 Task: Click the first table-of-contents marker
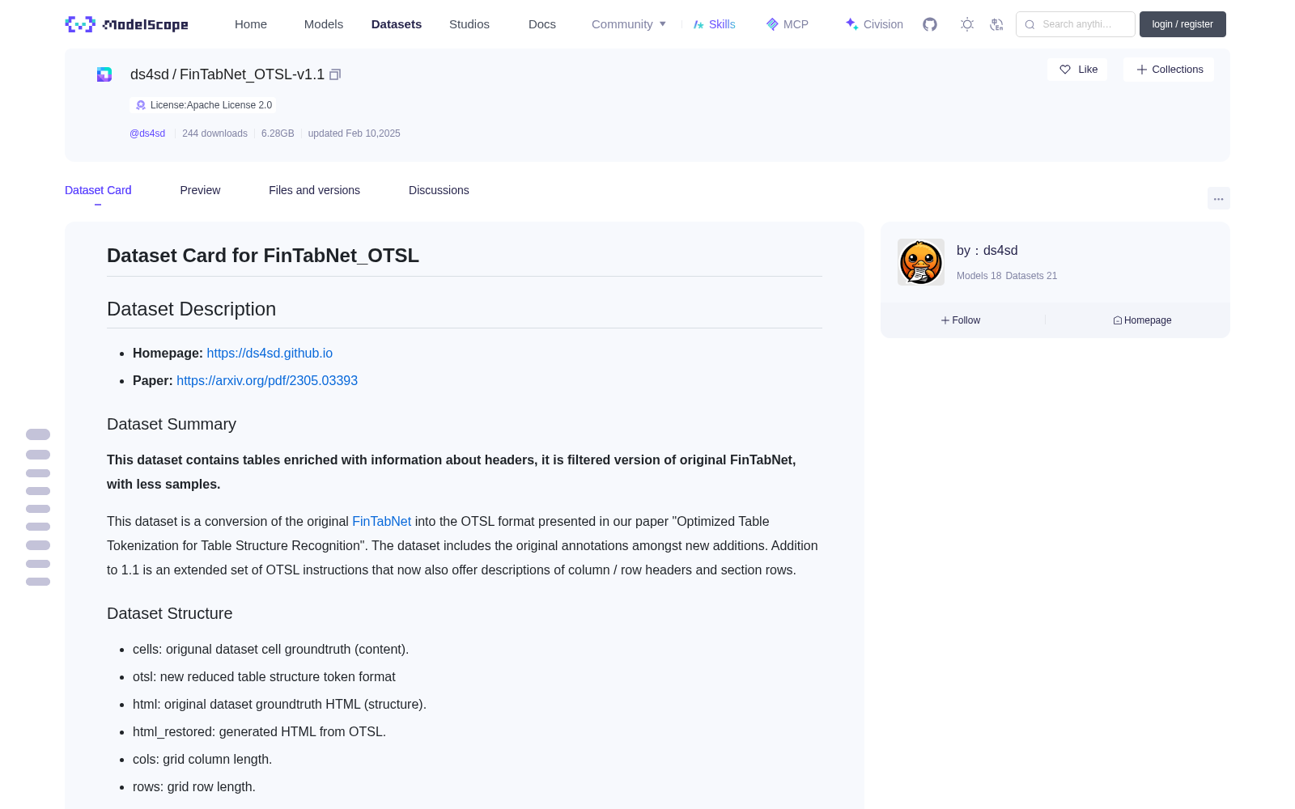[x=38, y=434]
